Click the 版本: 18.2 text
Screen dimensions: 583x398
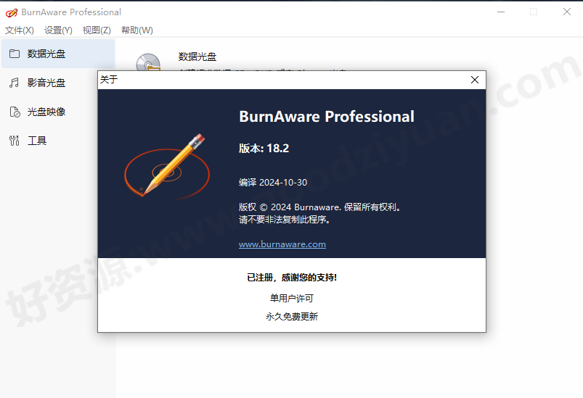pos(264,148)
